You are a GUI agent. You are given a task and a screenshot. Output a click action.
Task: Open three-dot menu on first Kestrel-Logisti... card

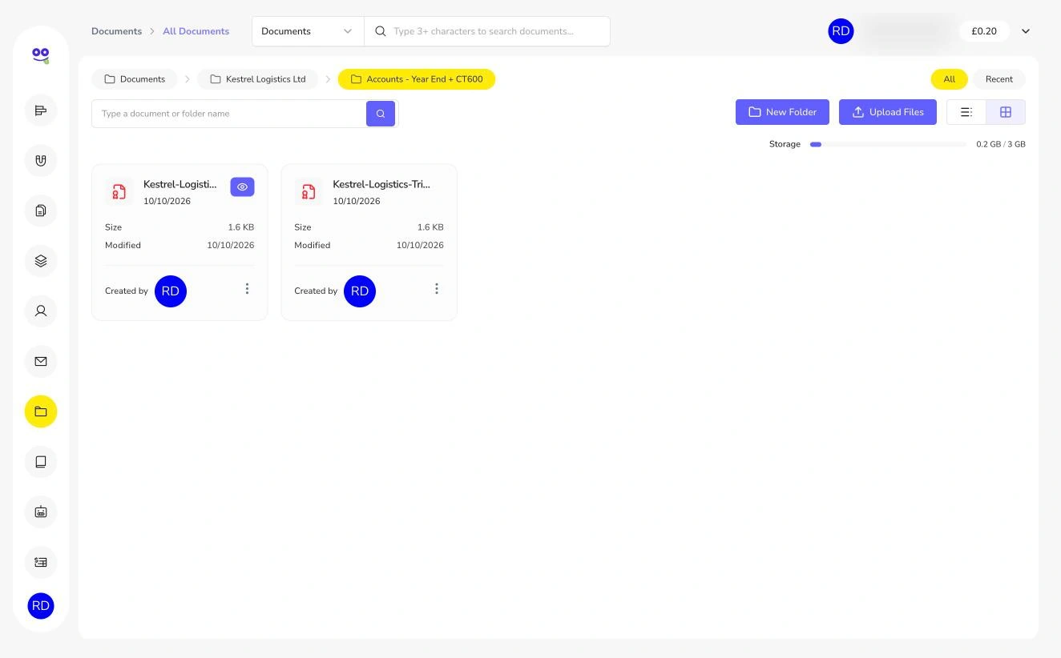[247, 289]
